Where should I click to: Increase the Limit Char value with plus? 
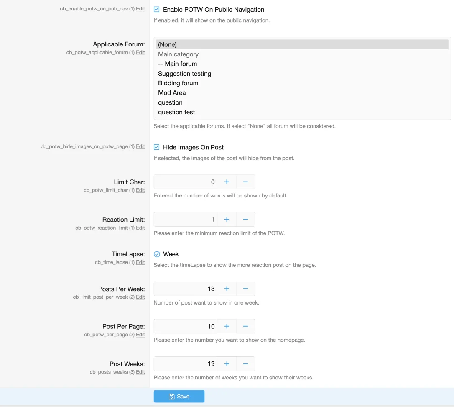pos(227,182)
